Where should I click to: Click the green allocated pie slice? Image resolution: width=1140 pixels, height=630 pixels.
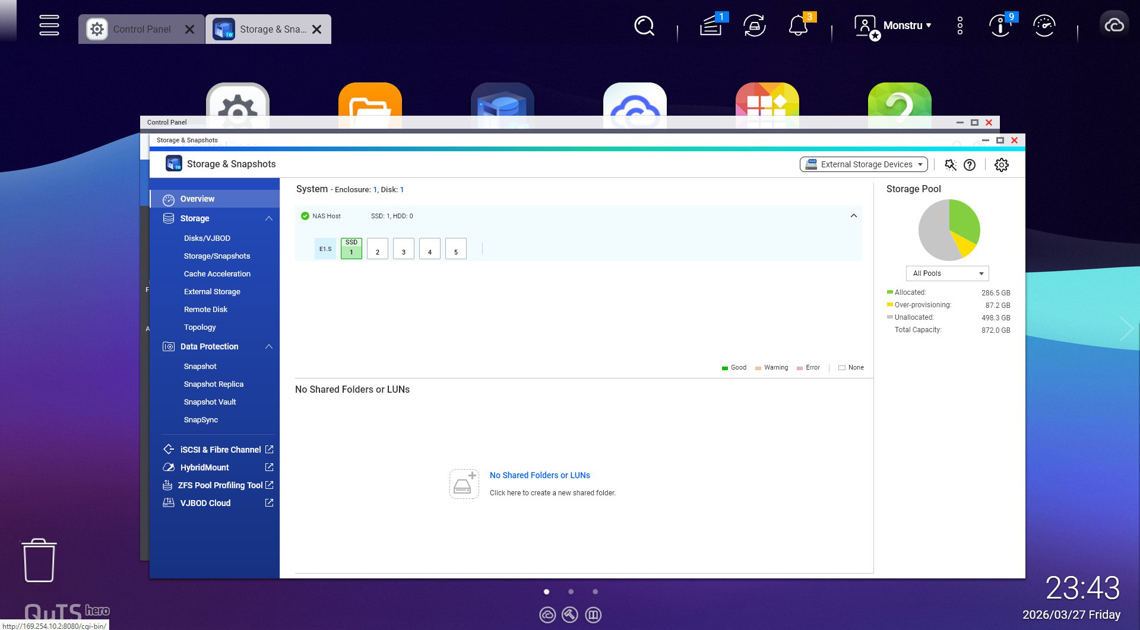963,218
